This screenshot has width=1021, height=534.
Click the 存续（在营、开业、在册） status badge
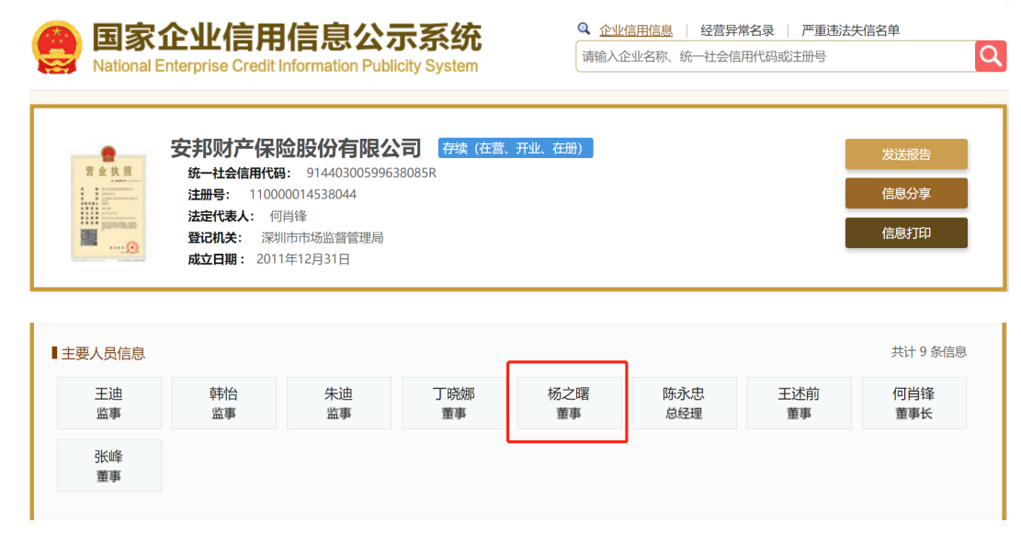click(x=515, y=149)
